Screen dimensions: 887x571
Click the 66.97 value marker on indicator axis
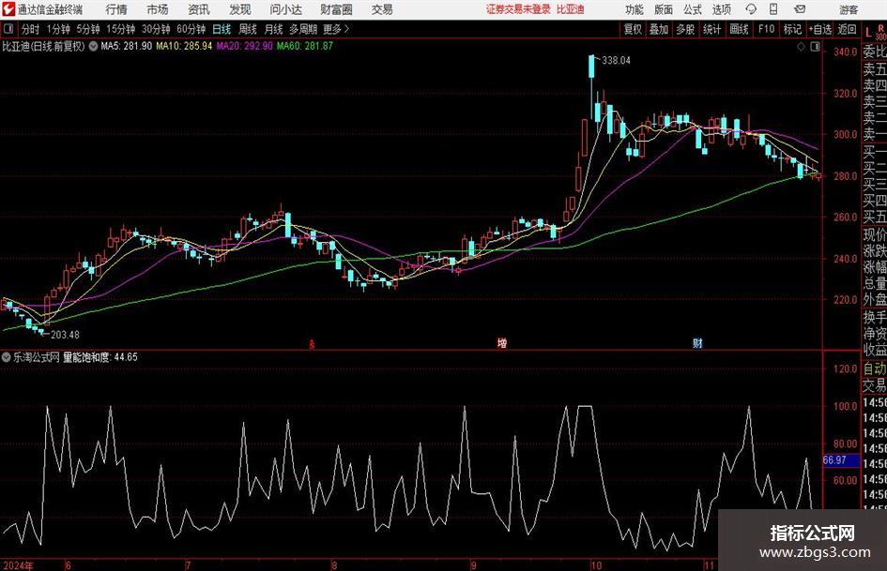(x=841, y=460)
